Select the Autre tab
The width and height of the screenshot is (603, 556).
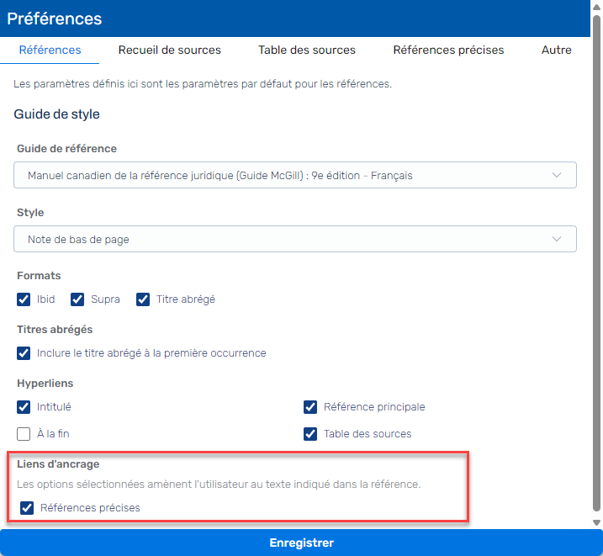556,50
